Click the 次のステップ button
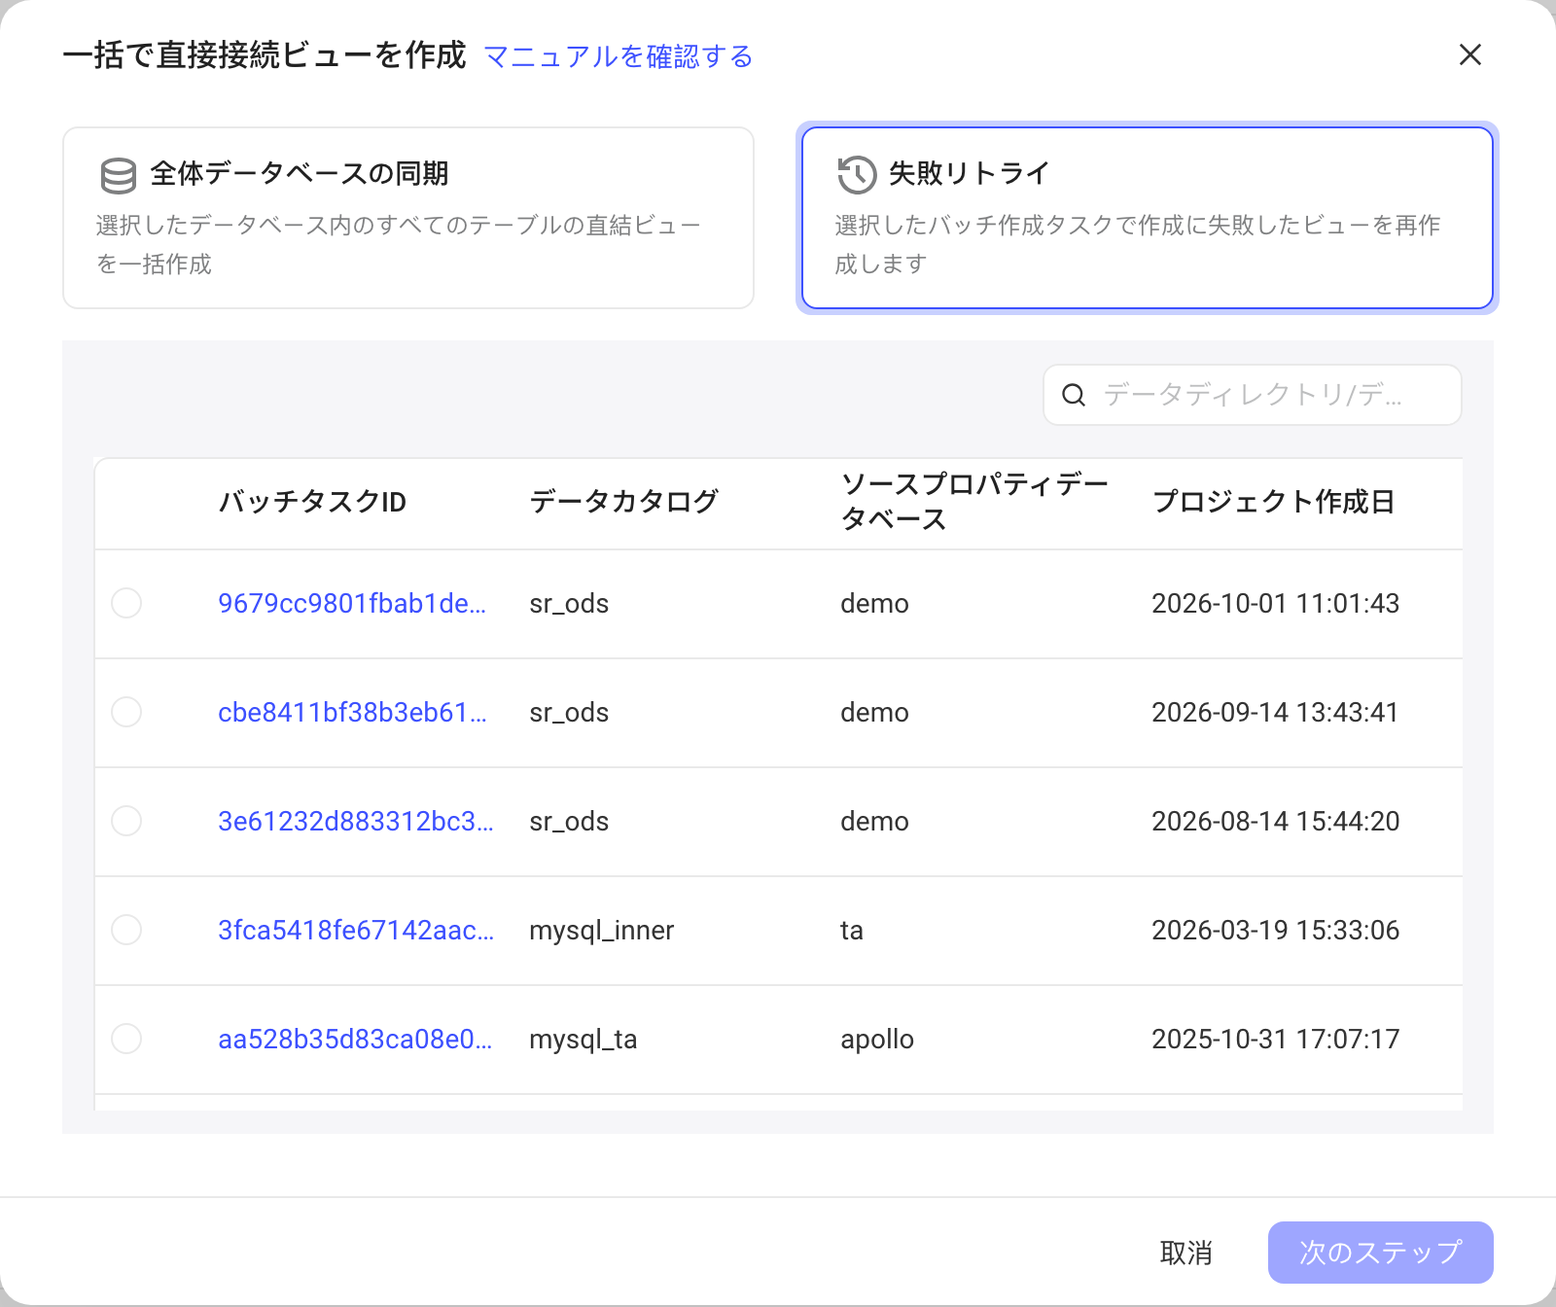 pyautogui.click(x=1381, y=1253)
